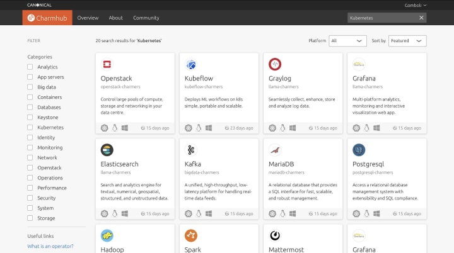This screenshot has height=253, width=454.
Task: Click the Kafka logo icon
Action: coord(191,150)
